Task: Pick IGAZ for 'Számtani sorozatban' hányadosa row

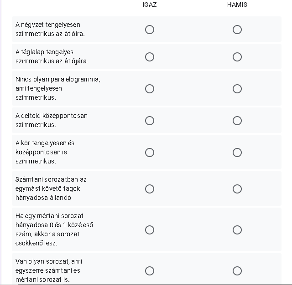Action: 150,189
